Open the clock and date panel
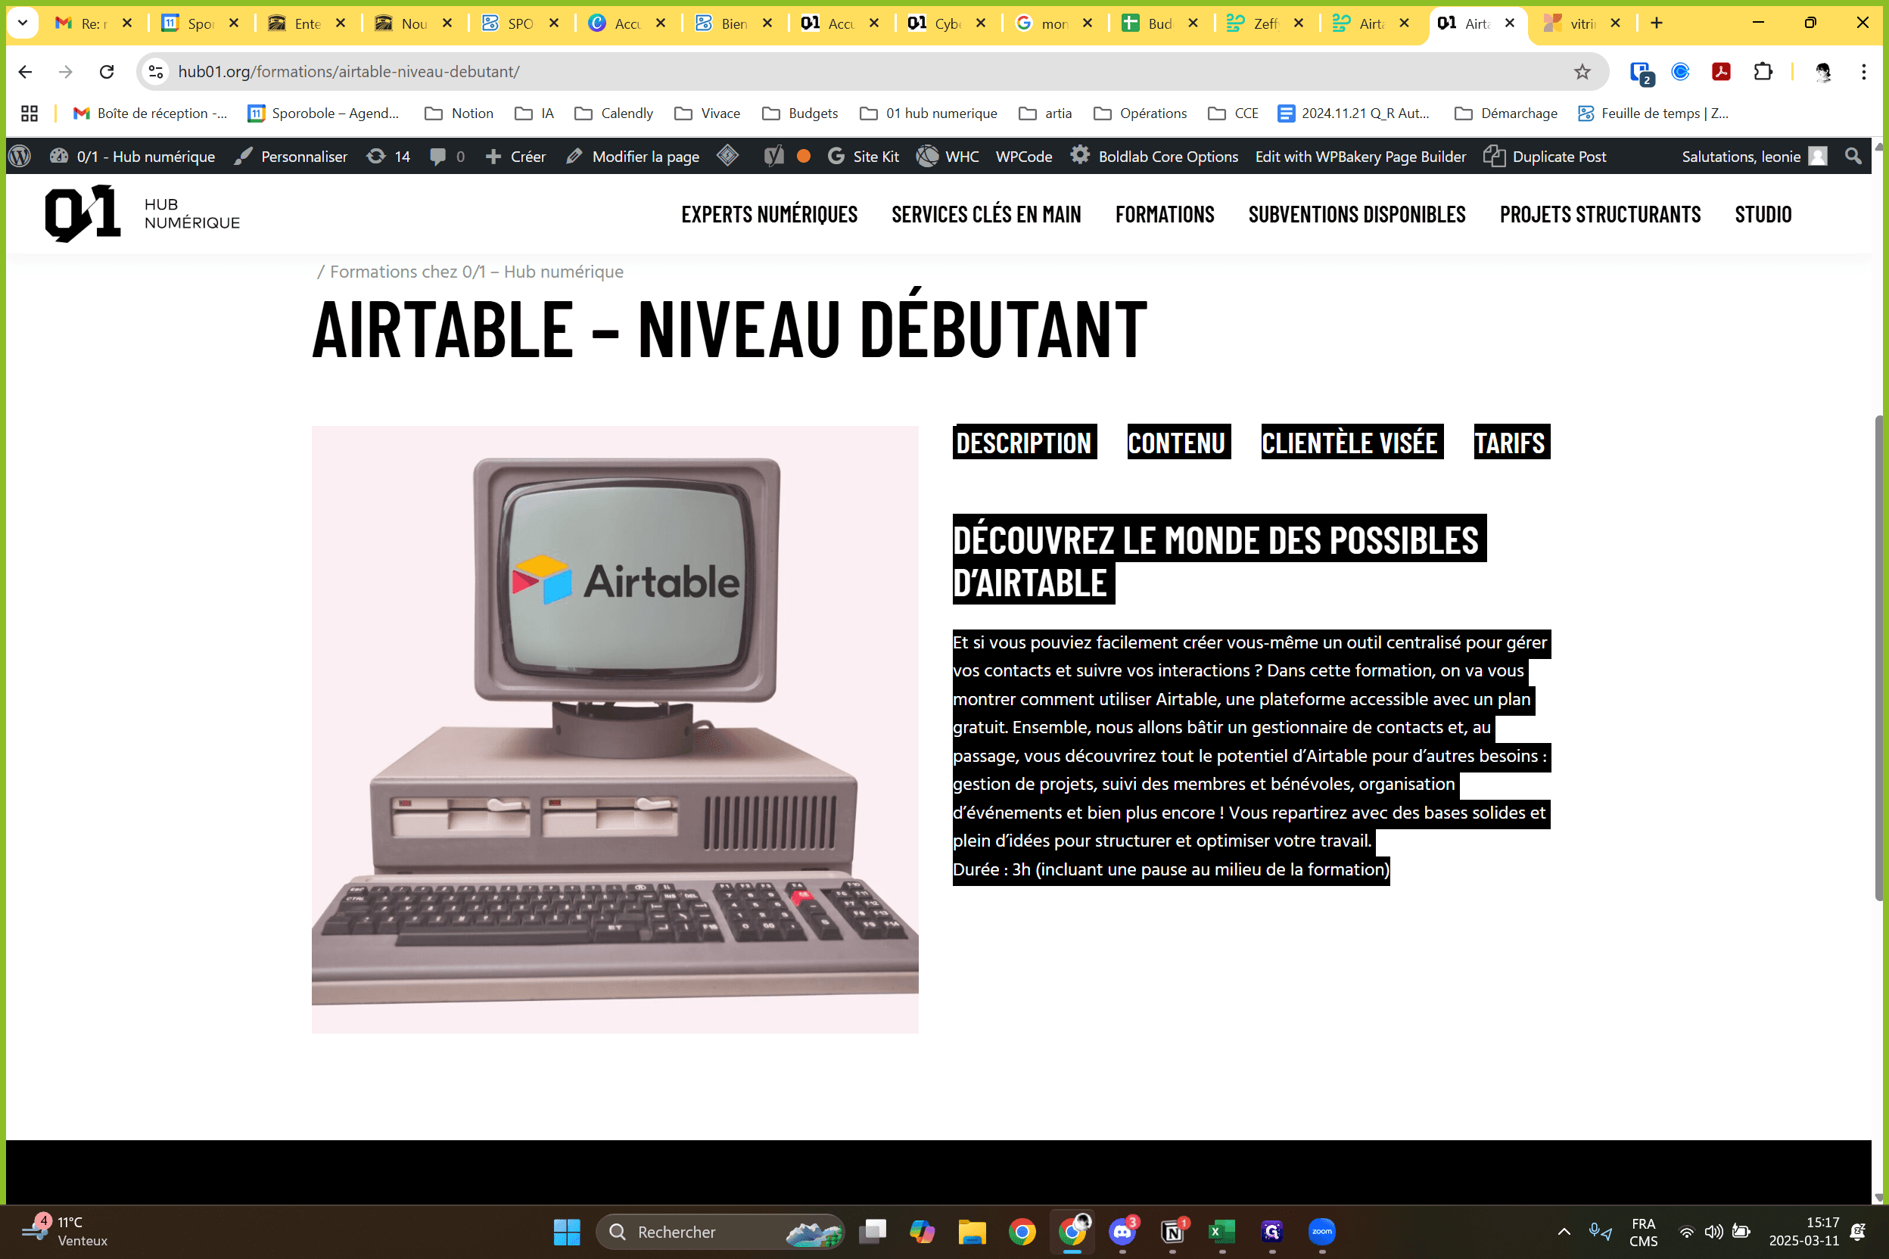Image resolution: width=1889 pixels, height=1259 pixels. 1804,1231
